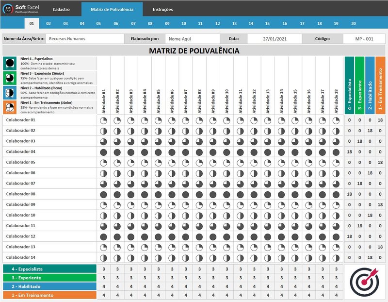Viewport: 388px width, 302px height.
Task: Open the Cadastro tab
Action: pyautogui.click(x=61, y=9)
